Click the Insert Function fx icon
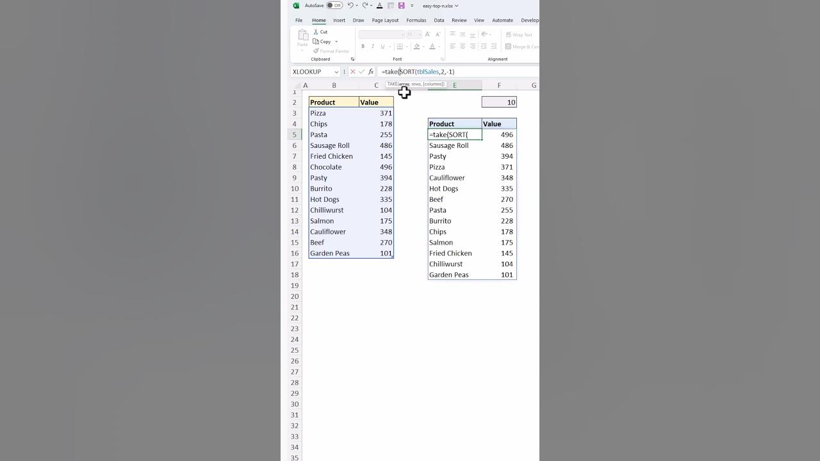Image resolution: width=820 pixels, height=461 pixels. (x=371, y=72)
